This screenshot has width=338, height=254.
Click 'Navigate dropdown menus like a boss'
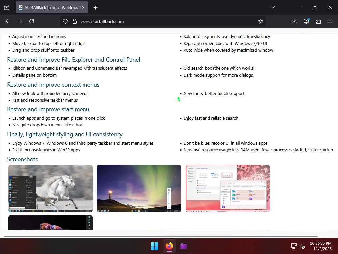(48, 125)
